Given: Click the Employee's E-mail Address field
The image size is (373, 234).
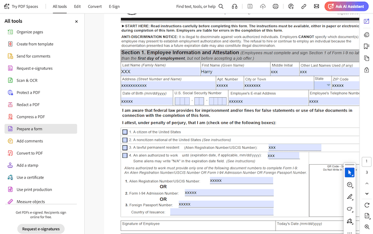Looking at the screenshot, I should click(x=268, y=101).
